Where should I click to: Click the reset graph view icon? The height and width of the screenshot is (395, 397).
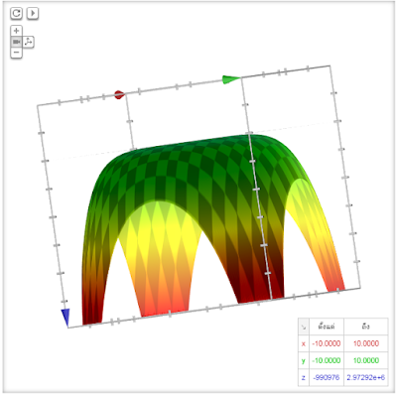tap(16, 13)
